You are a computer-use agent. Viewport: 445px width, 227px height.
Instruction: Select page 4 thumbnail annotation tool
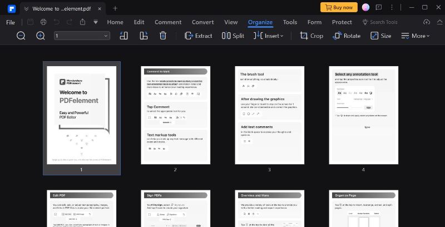[364, 115]
